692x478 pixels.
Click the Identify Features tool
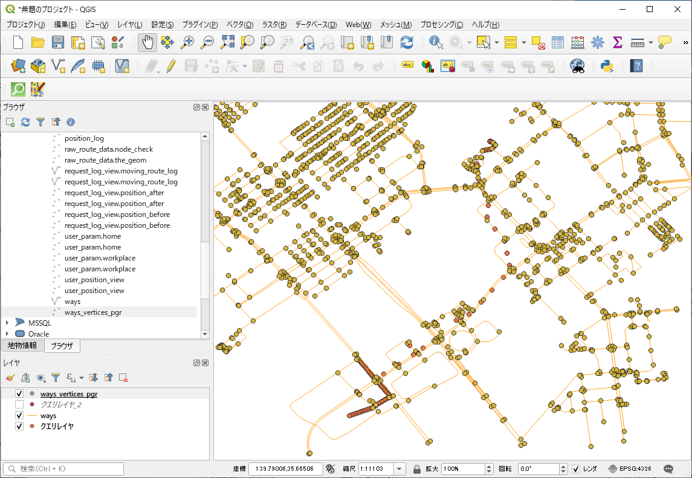coord(435,42)
